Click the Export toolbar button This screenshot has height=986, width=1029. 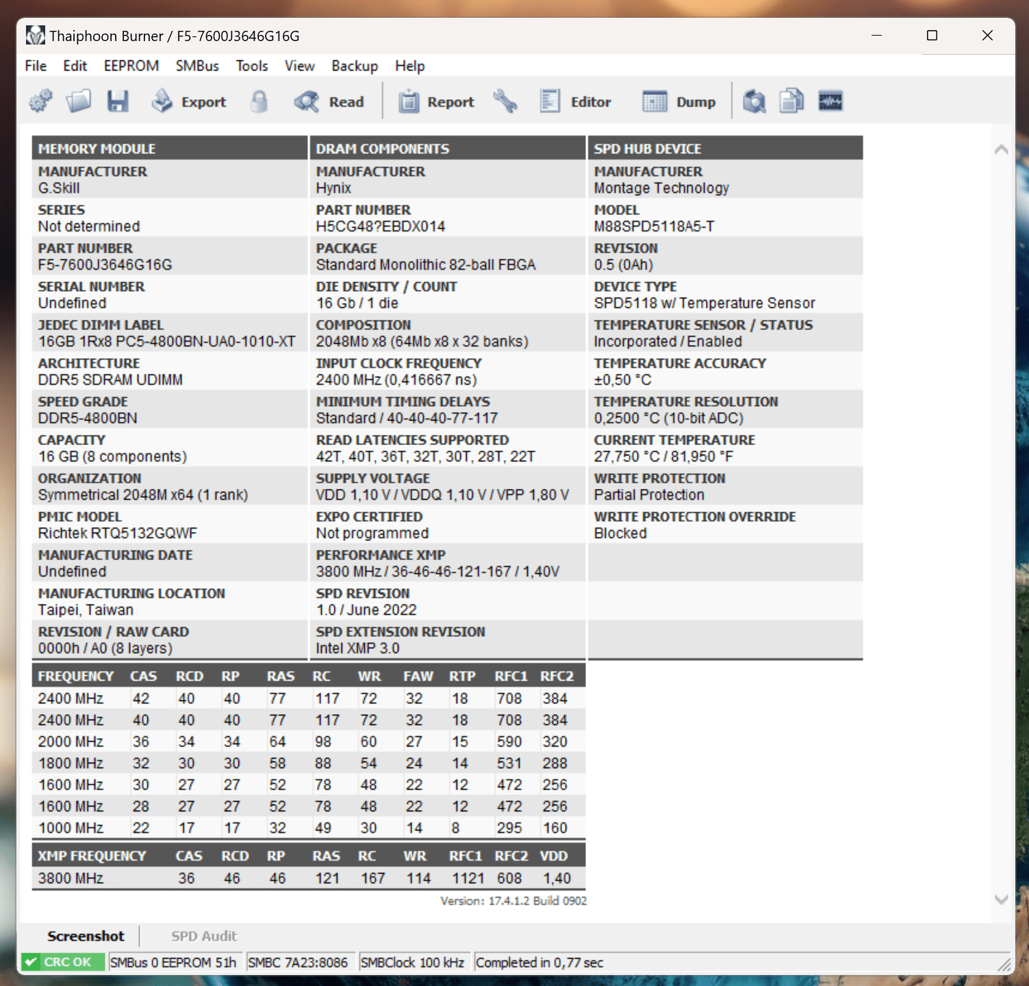click(190, 101)
